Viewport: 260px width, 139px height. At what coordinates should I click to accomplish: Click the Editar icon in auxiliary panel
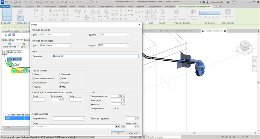tap(23, 44)
